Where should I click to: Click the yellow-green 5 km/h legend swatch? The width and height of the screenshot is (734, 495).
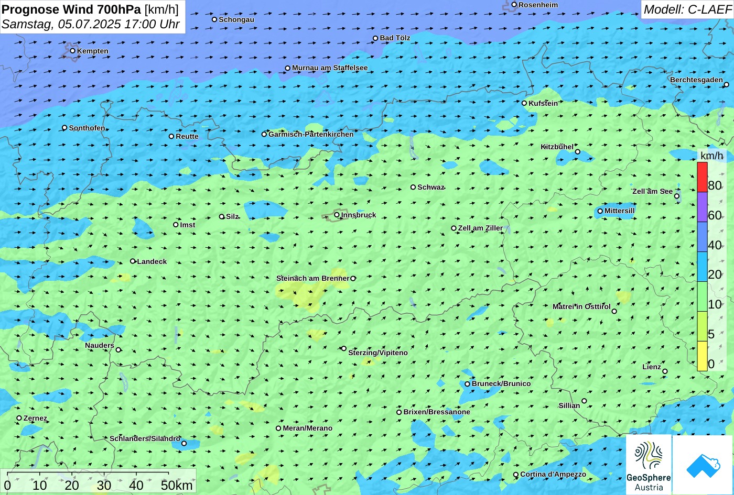(702, 326)
